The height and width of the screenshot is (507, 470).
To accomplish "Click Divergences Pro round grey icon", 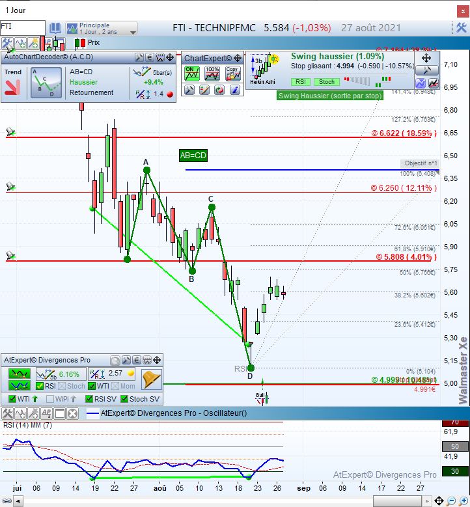I will pos(115,361).
